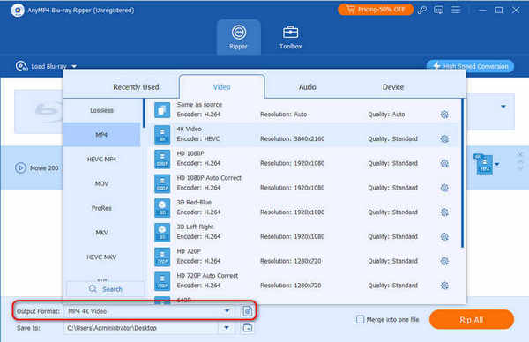
Task: Expand the disc info dropdown arrow
Action: pyautogui.click(x=503, y=107)
